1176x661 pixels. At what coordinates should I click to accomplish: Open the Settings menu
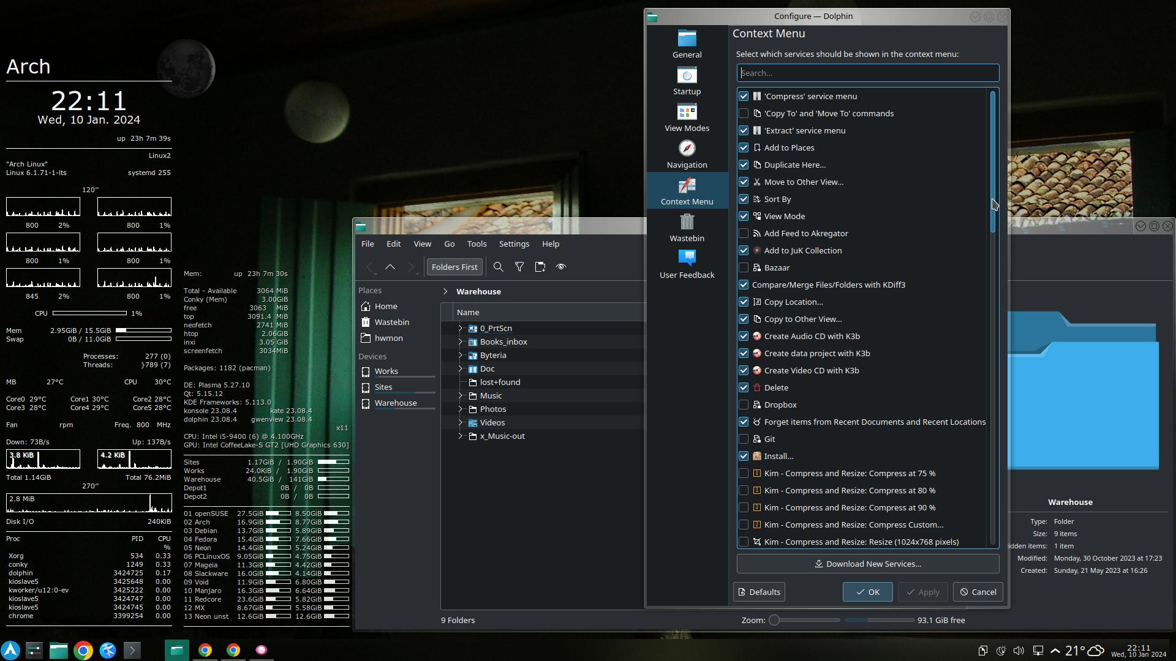[514, 244]
